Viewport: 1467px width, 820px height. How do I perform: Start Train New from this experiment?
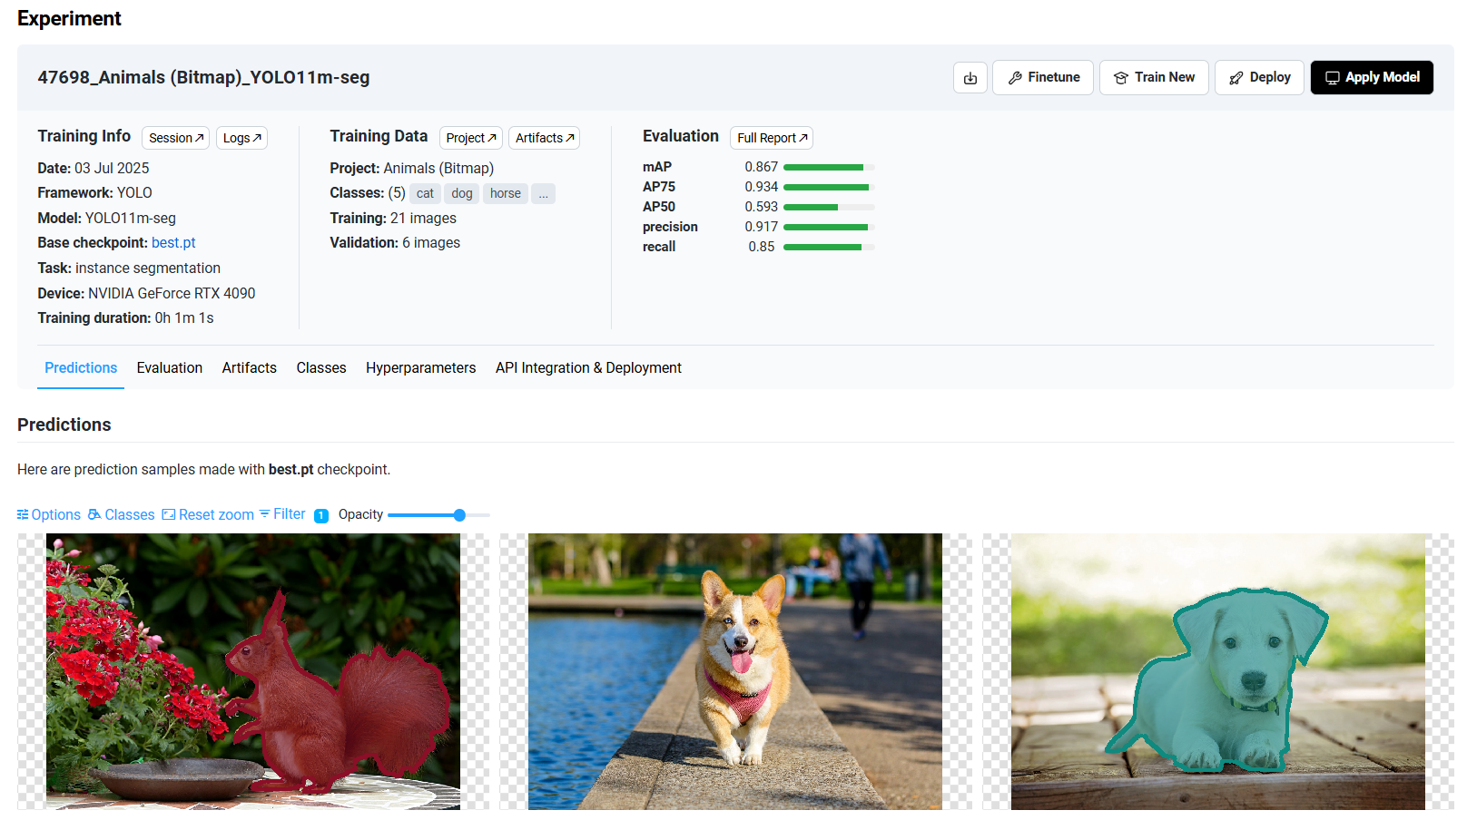click(x=1154, y=78)
